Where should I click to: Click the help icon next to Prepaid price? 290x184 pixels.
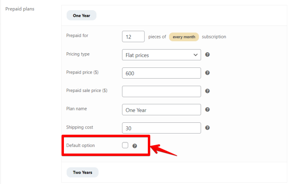[207, 73]
